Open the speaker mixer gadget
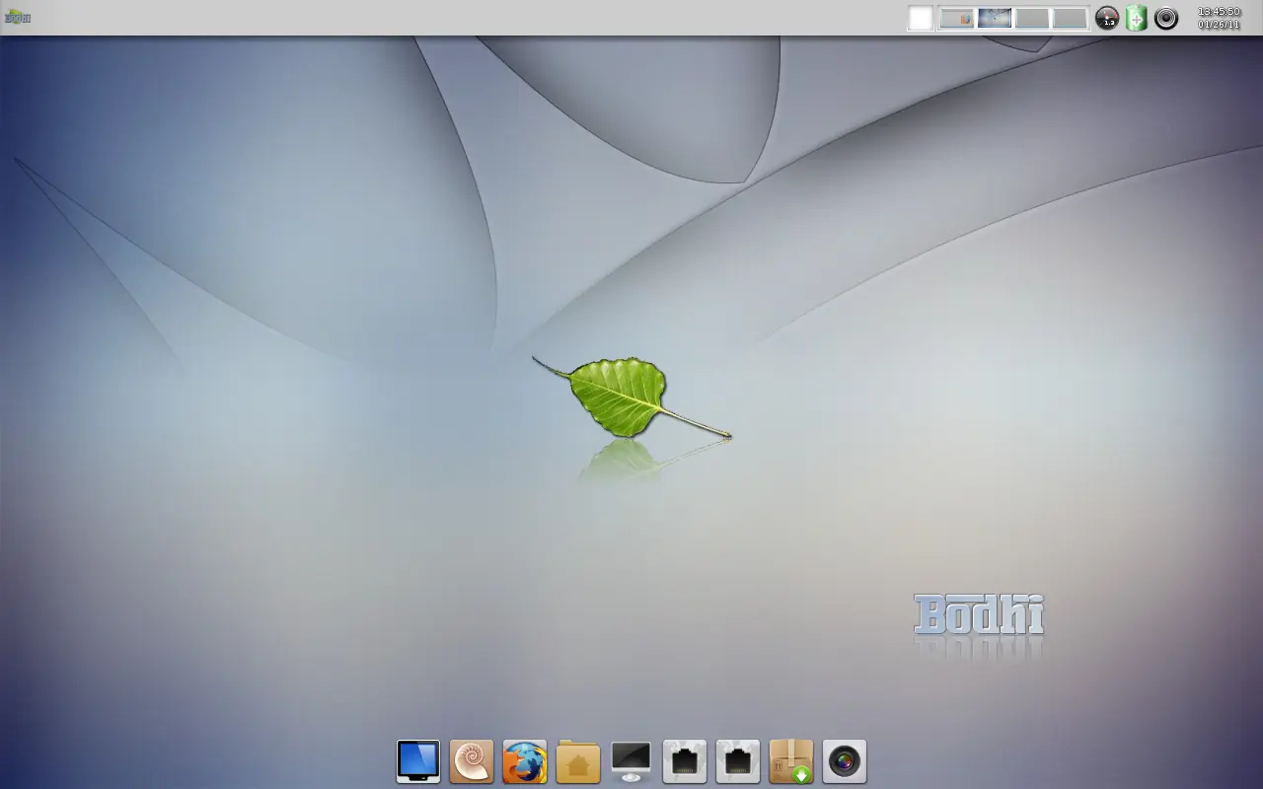The image size is (1263, 789). coord(1164,17)
